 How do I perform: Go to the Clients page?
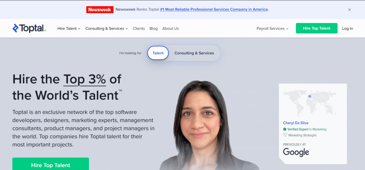tap(139, 29)
